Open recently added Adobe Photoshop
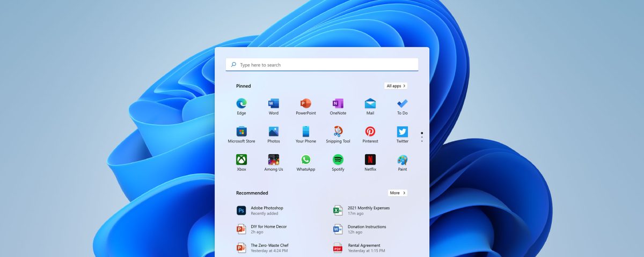 point(267,210)
